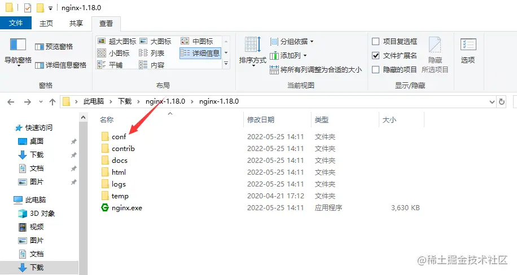
Task: Navigate to 此电脑 in address bar
Action: tap(94, 101)
